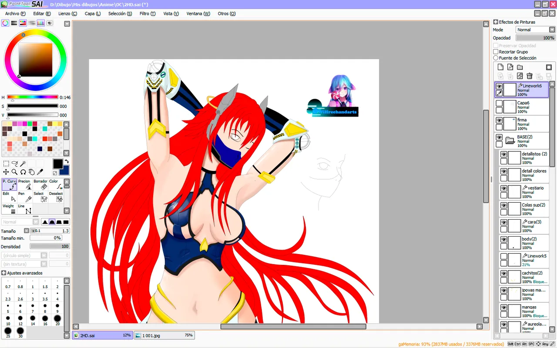Image resolution: width=557 pixels, height=348 pixels.
Task: Pick the magic wand tool
Action: [x=23, y=164]
